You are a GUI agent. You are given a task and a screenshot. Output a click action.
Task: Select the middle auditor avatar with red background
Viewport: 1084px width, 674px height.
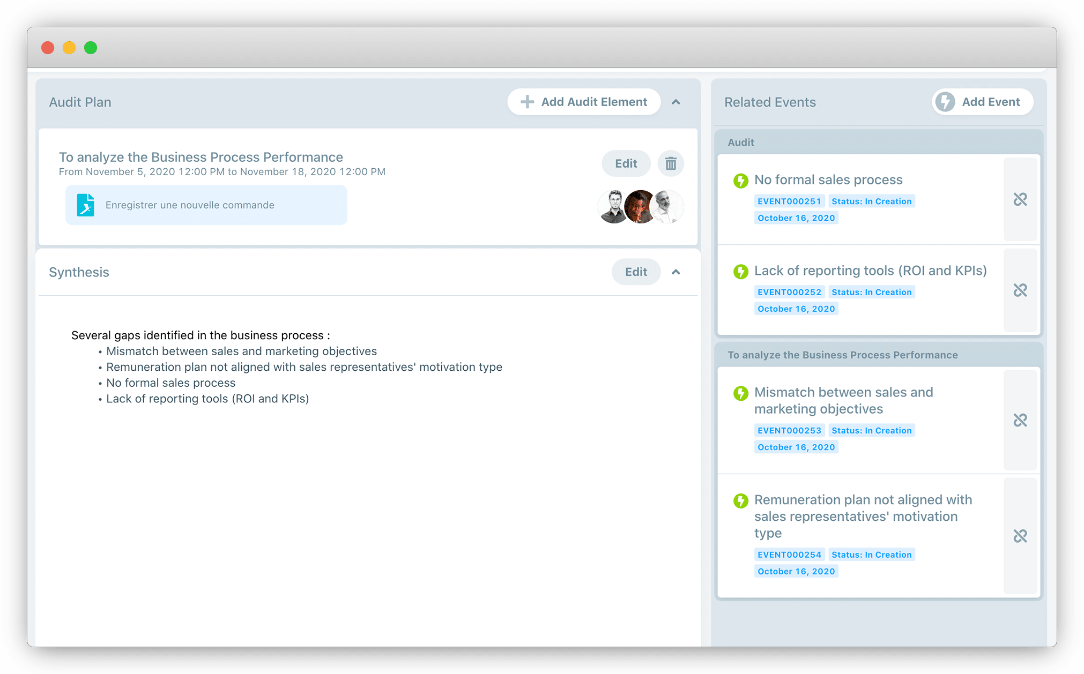tap(640, 206)
